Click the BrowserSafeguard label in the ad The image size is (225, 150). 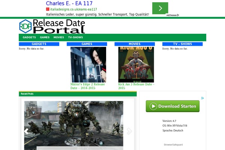coord(173,145)
